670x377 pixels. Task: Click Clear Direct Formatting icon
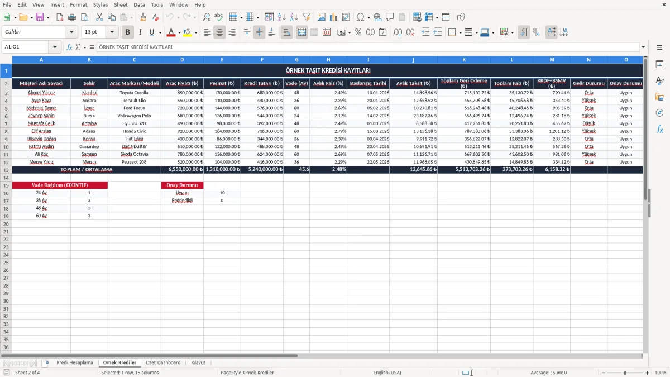(155, 17)
